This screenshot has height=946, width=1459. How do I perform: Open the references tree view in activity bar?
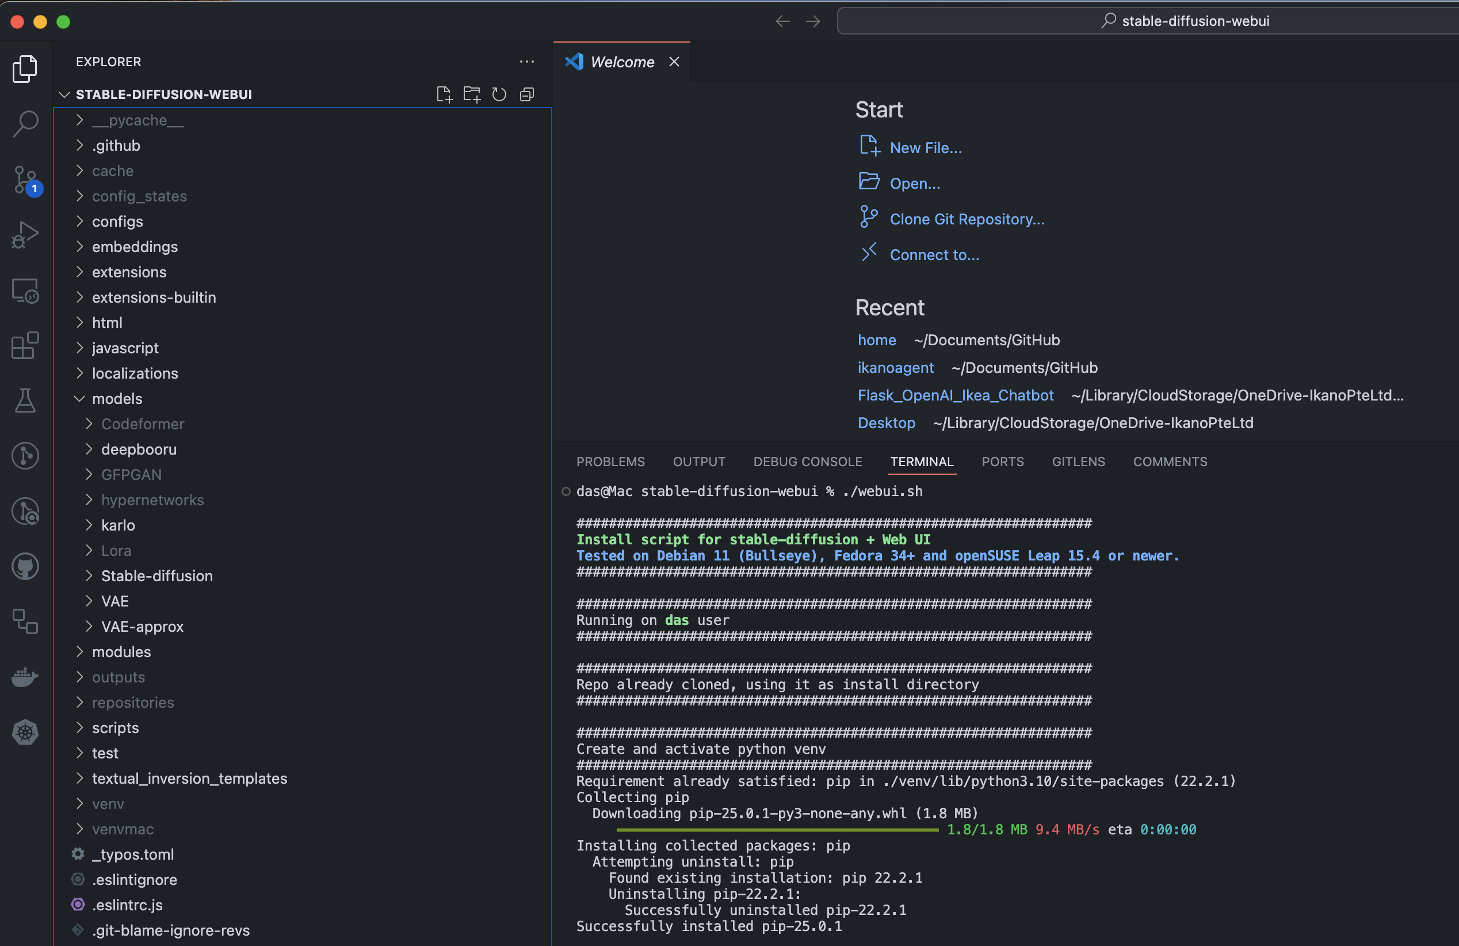(x=25, y=621)
